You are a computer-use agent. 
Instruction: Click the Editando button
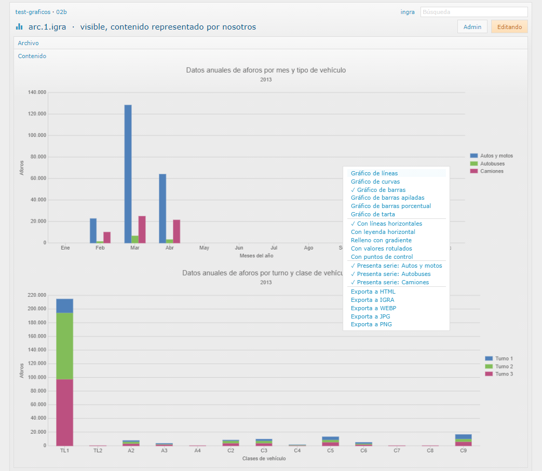point(509,26)
